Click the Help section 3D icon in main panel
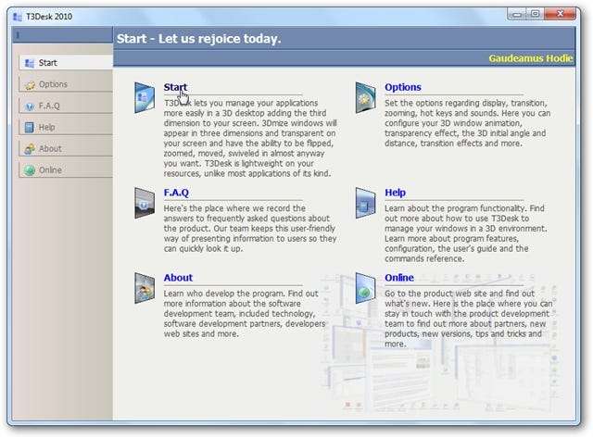 366,203
